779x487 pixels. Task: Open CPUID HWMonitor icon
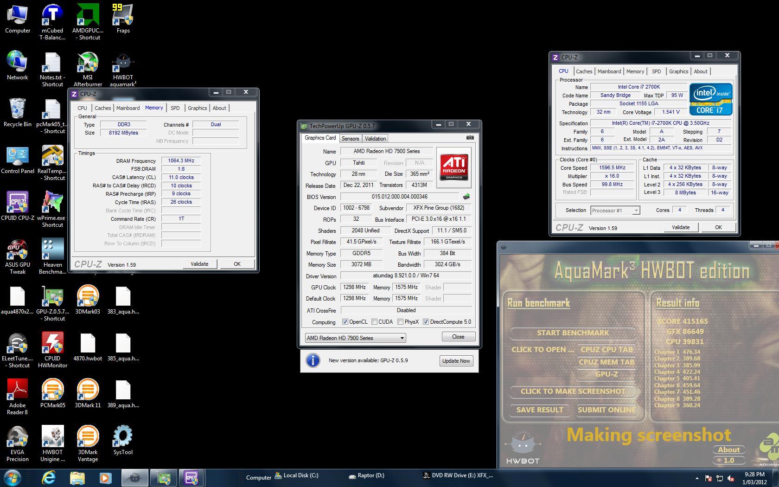coord(52,350)
